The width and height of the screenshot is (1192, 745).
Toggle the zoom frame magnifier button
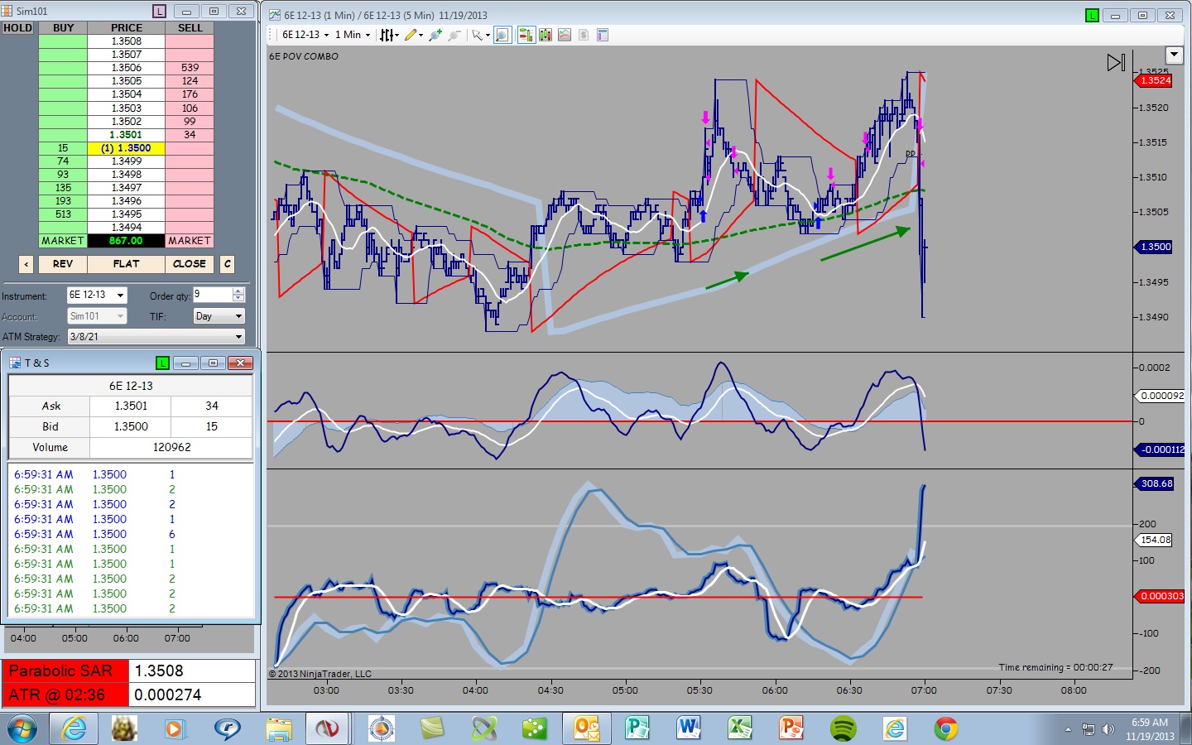point(502,35)
